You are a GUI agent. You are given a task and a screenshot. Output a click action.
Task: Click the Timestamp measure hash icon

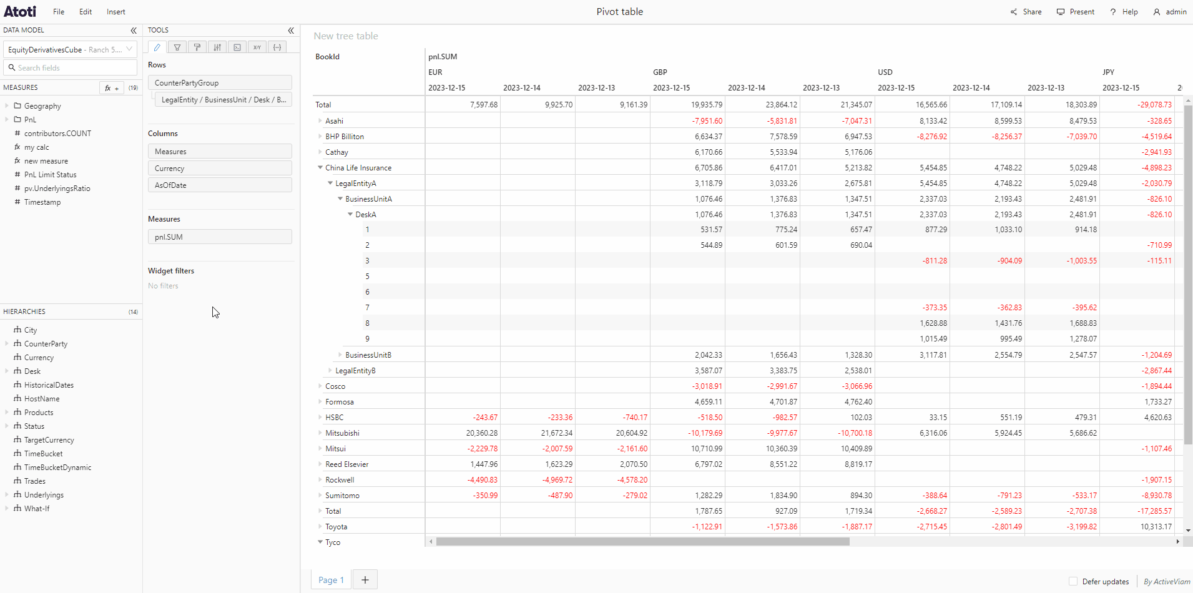pyautogui.click(x=17, y=202)
